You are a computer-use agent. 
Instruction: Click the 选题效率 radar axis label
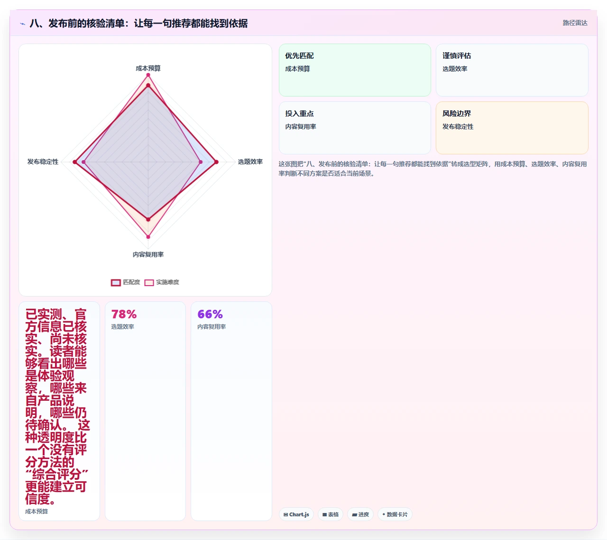coord(250,162)
